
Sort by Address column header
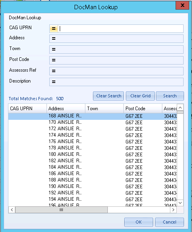pos(66,109)
